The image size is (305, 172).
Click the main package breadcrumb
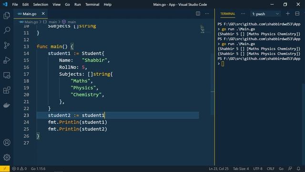click(x=50, y=22)
